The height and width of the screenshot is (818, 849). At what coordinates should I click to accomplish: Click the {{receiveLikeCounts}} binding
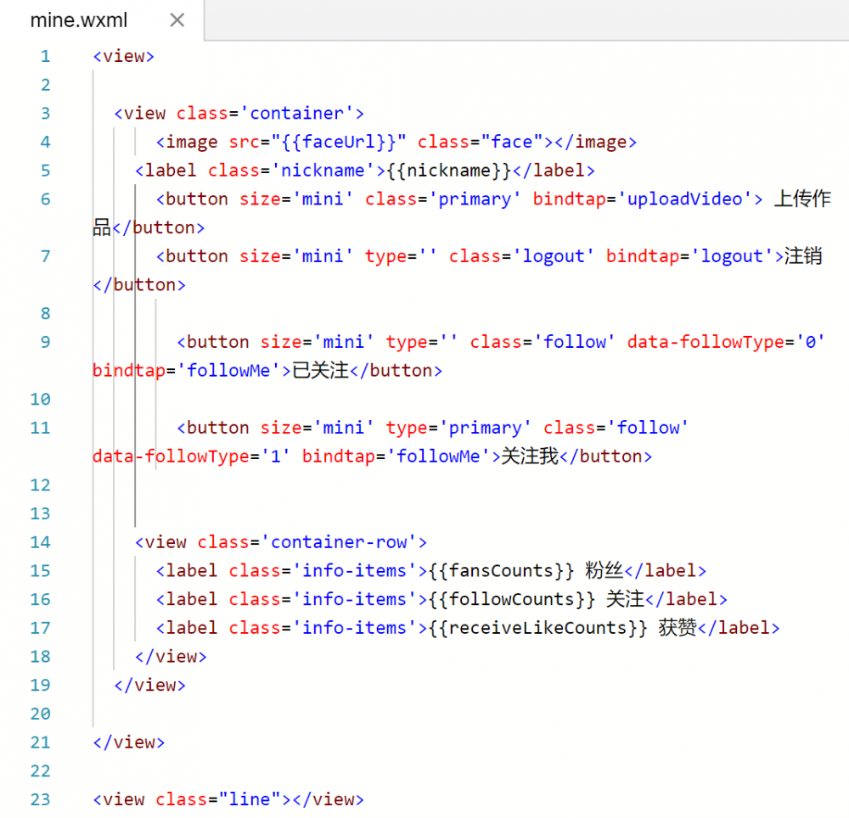(537, 629)
